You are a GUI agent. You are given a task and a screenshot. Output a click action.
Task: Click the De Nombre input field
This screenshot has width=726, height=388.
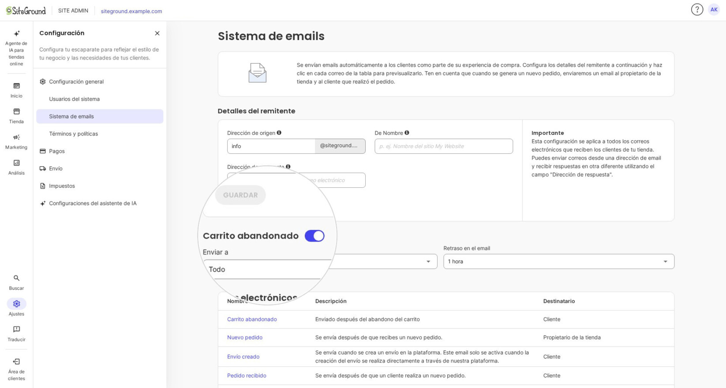pos(444,146)
